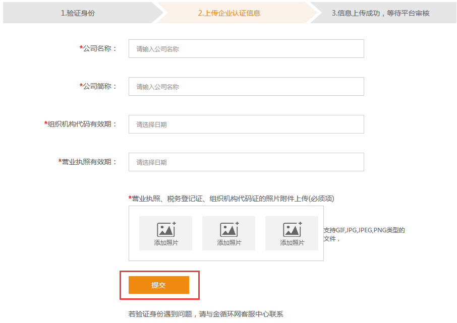
Task: Go to step 1.验证身份
Action: coord(78,13)
